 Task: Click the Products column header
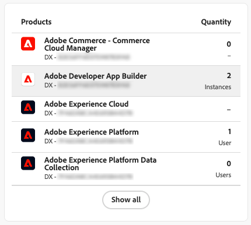[x=36, y=22]
